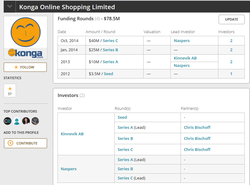
Task: Click the 37 followers star statistic
Action: [x=10, y=91]
